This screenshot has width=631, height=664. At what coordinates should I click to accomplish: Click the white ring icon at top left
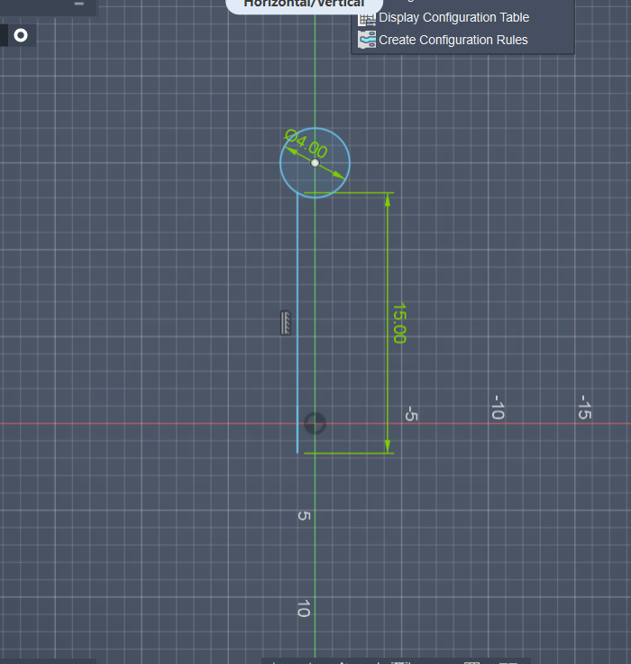click(21, 35)
